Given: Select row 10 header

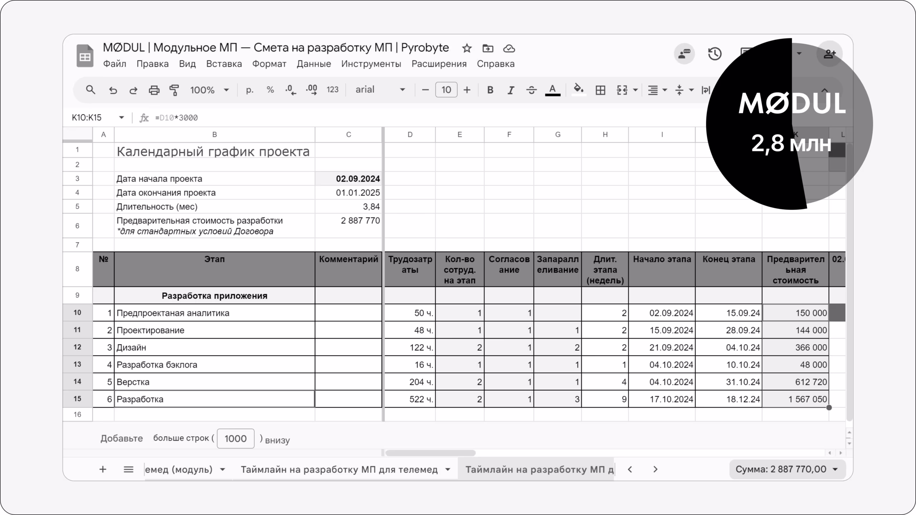Looking at the screenshot, I should [77, 313].
